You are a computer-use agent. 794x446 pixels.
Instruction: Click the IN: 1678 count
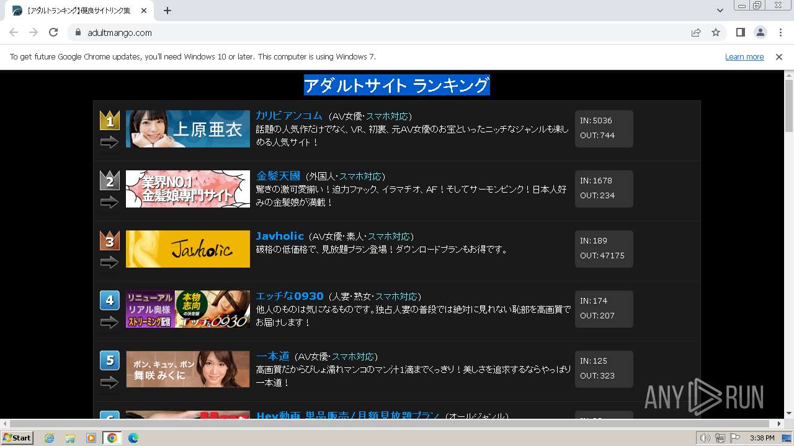pos(596,181)
